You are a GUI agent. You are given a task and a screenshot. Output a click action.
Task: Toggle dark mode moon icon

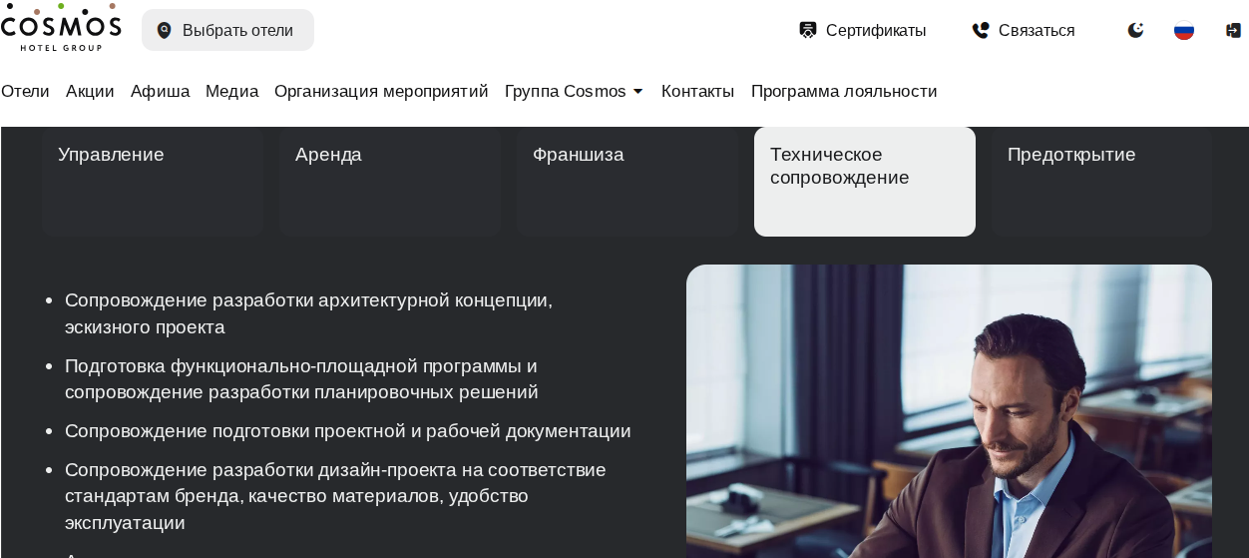1135,30
